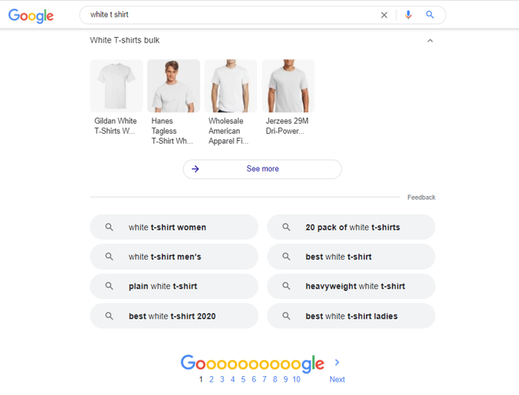The image size is (519, 395).
Task: Select 20 pack of white t-shirts suggestion
Action: click(x=352, y=227)
